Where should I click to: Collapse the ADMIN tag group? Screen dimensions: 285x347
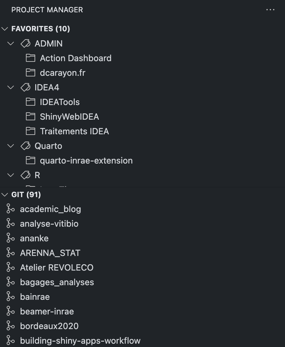[x=11, y=44]
